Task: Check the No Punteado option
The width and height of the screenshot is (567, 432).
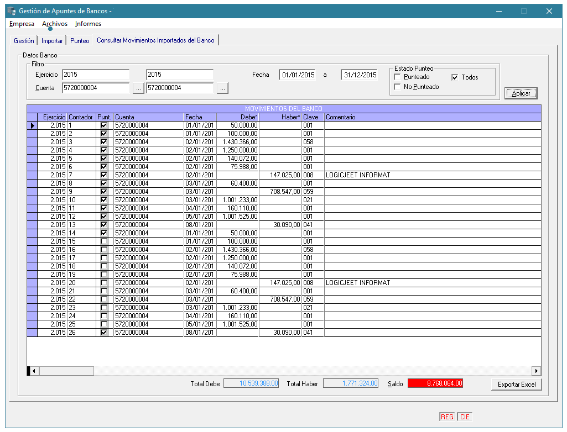Action: coord(397,87)
